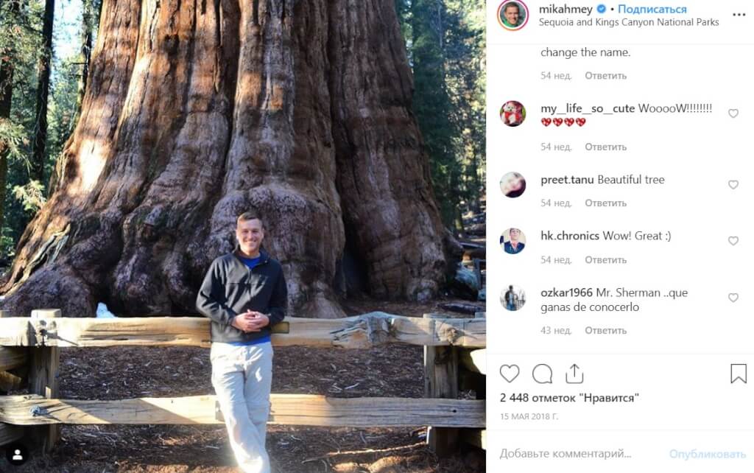Open mikahmey profile picture avatar
Screen dimensions: 754x473
point(512,15)
